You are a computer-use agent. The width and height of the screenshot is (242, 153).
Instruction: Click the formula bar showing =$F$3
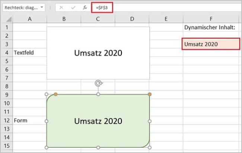tap(167, 7)
